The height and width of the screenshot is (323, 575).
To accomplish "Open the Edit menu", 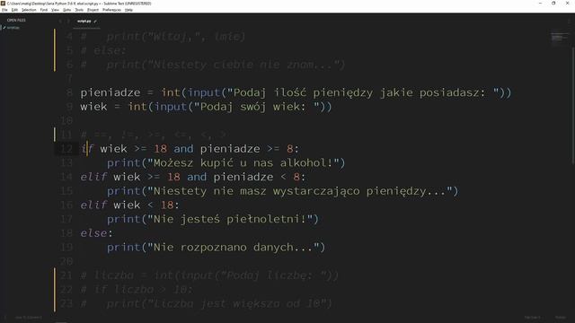I will point(14,10).
